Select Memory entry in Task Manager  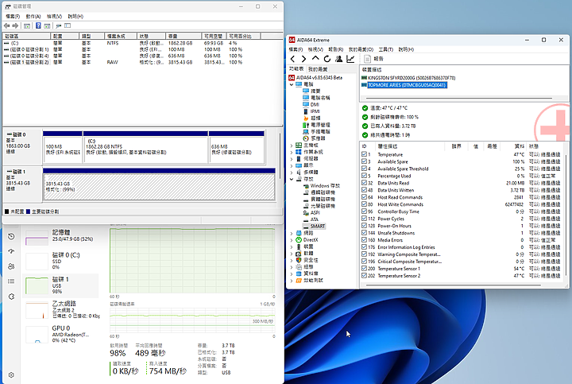tap(61, 236)
